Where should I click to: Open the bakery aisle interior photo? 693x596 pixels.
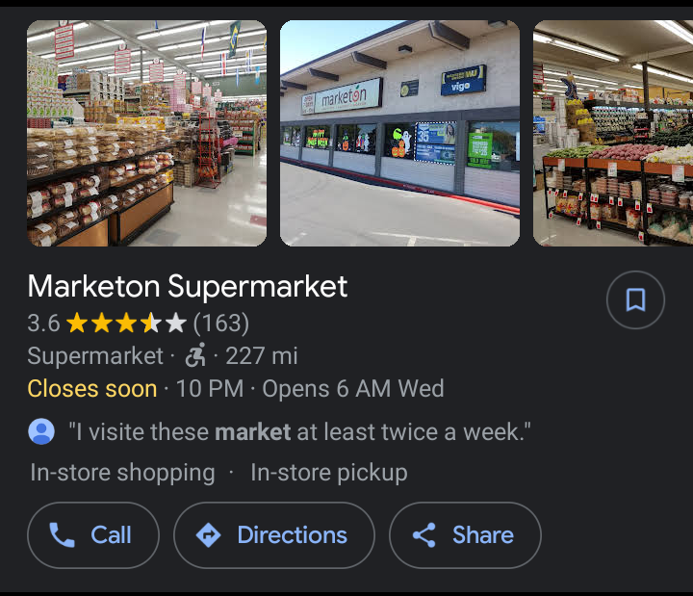point(146,133)
